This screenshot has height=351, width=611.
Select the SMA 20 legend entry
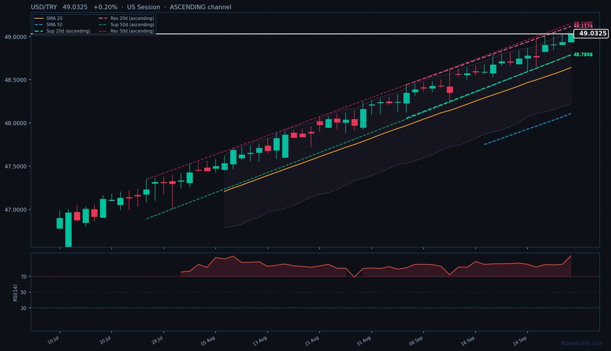54,18
